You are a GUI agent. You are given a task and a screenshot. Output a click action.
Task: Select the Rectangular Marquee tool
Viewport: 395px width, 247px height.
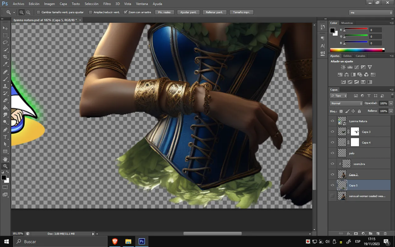click(x=5, y=36)
